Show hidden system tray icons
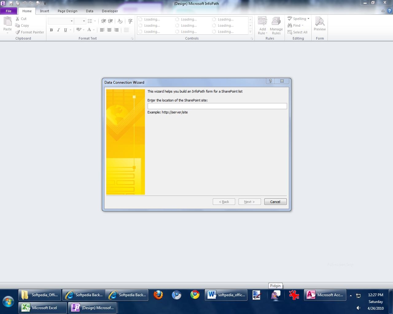The image size is (393, 314). click(x=351, y=296)
